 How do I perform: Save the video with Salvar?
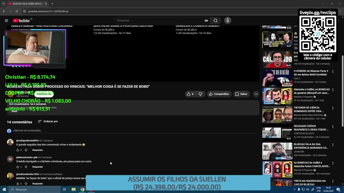241,94
